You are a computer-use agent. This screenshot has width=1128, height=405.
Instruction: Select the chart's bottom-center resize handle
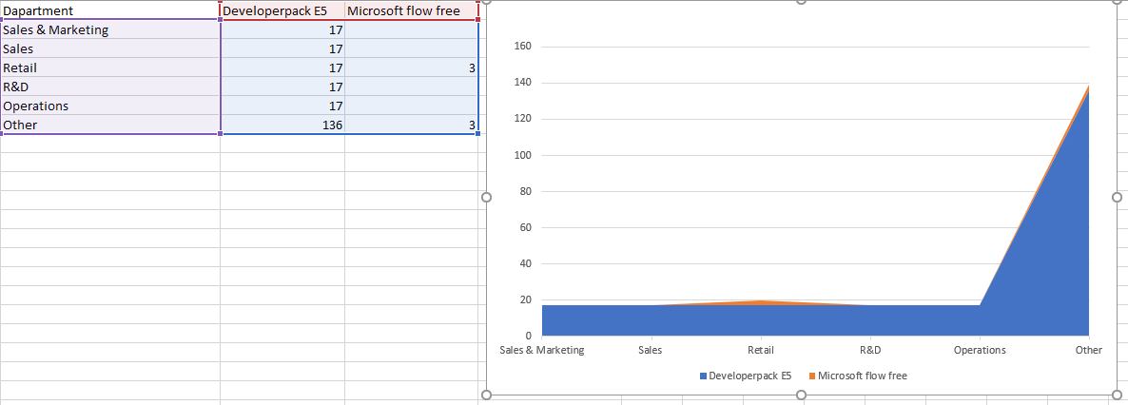click(x=801, y=394)
